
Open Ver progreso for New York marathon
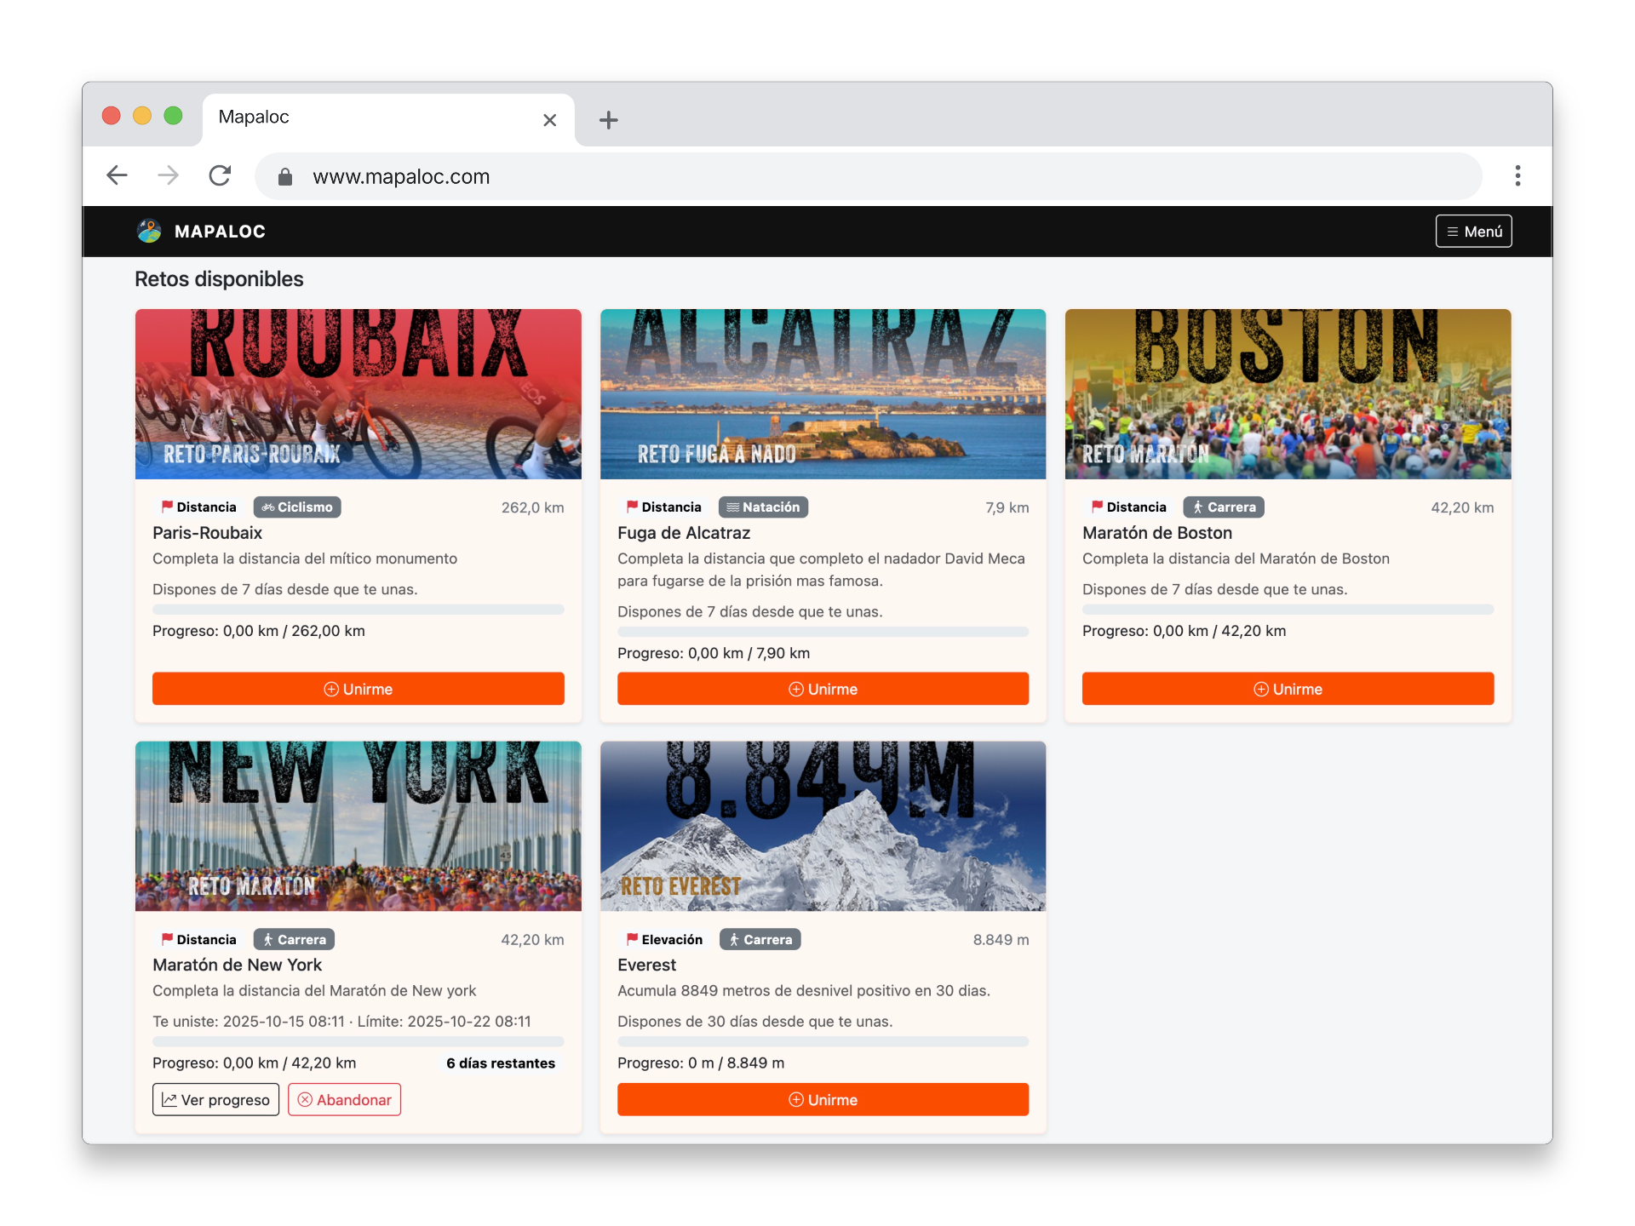[215, 1099]
